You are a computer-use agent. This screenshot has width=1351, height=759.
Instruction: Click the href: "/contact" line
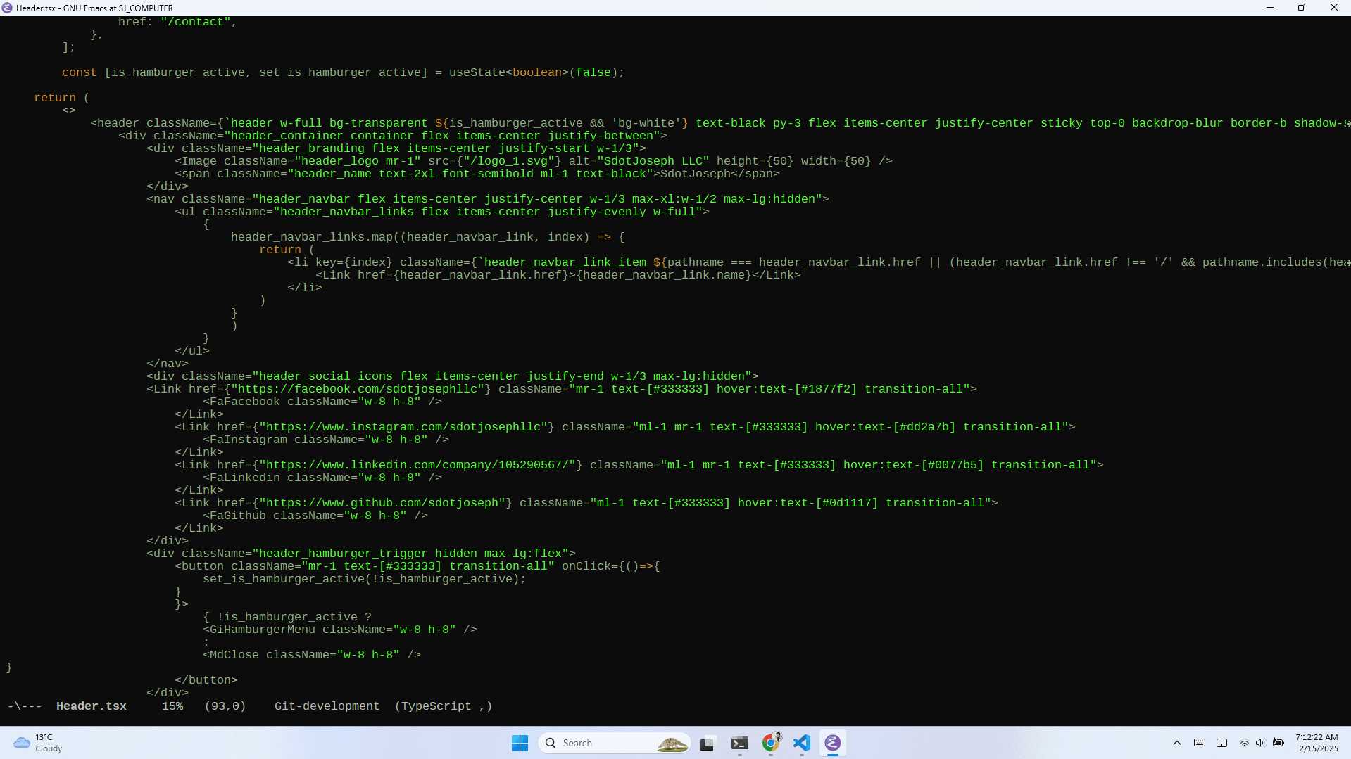pyautogui.click(x=178, y=22)
